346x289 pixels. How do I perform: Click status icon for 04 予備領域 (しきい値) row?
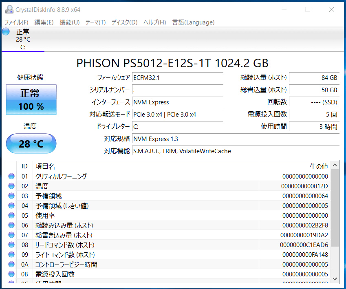point(11,205)
